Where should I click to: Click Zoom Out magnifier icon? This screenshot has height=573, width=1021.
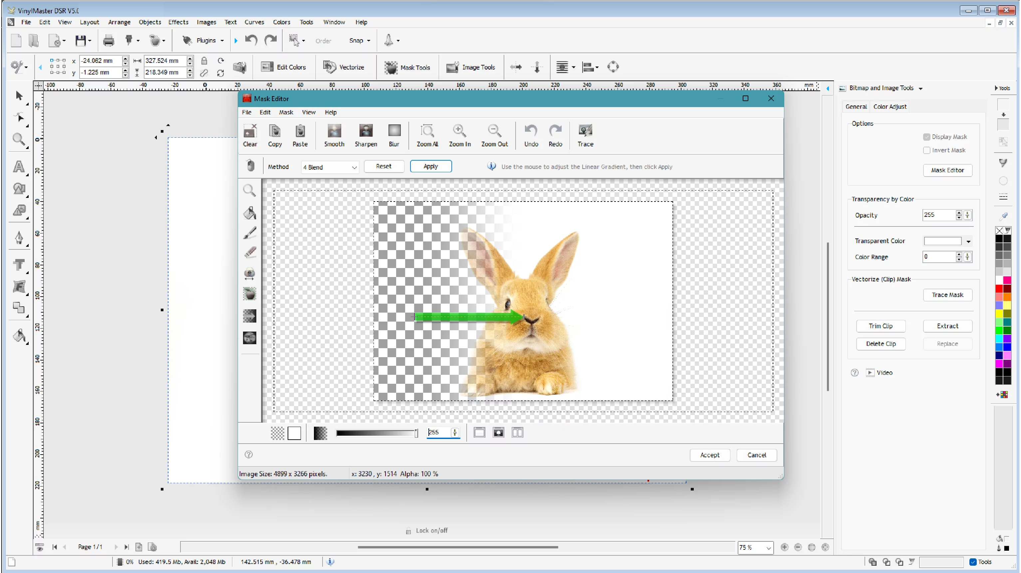coord(494,131)
